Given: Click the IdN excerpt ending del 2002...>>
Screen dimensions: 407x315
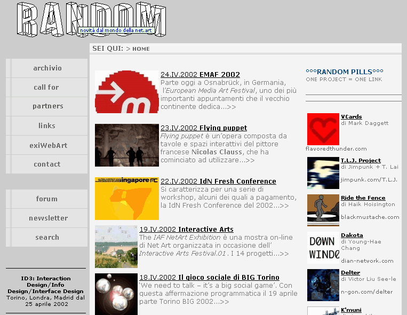Looking at the screenshot, I should (x=228, y=197).
